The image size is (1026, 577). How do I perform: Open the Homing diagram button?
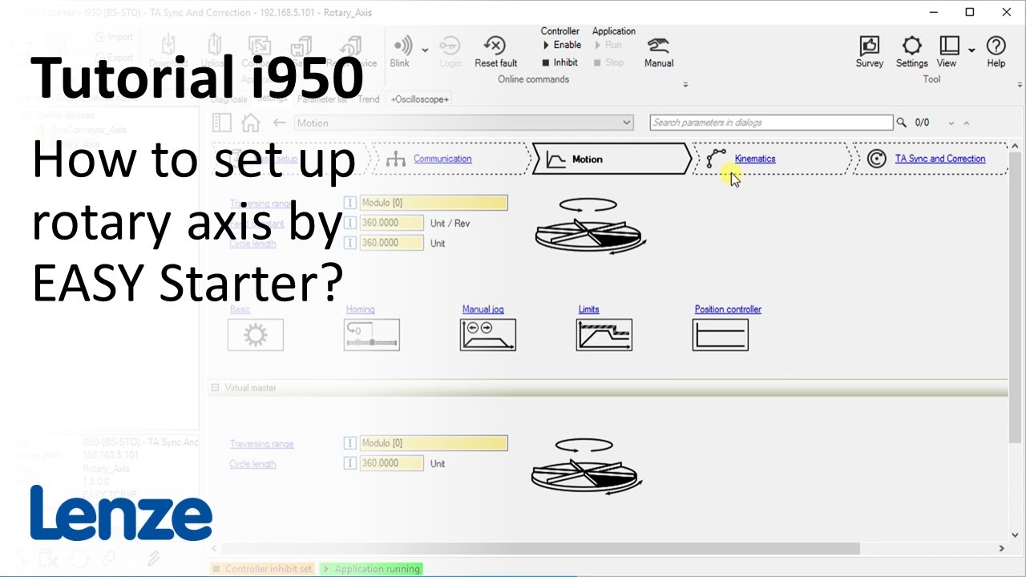[x=371, y=334]
